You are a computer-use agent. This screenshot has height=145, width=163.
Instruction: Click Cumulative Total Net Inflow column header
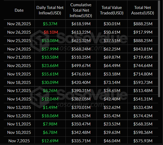(81, 10)
